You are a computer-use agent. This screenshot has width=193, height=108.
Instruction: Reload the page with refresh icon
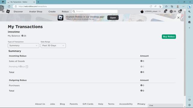pyautogui.click(x=9, y=6)
